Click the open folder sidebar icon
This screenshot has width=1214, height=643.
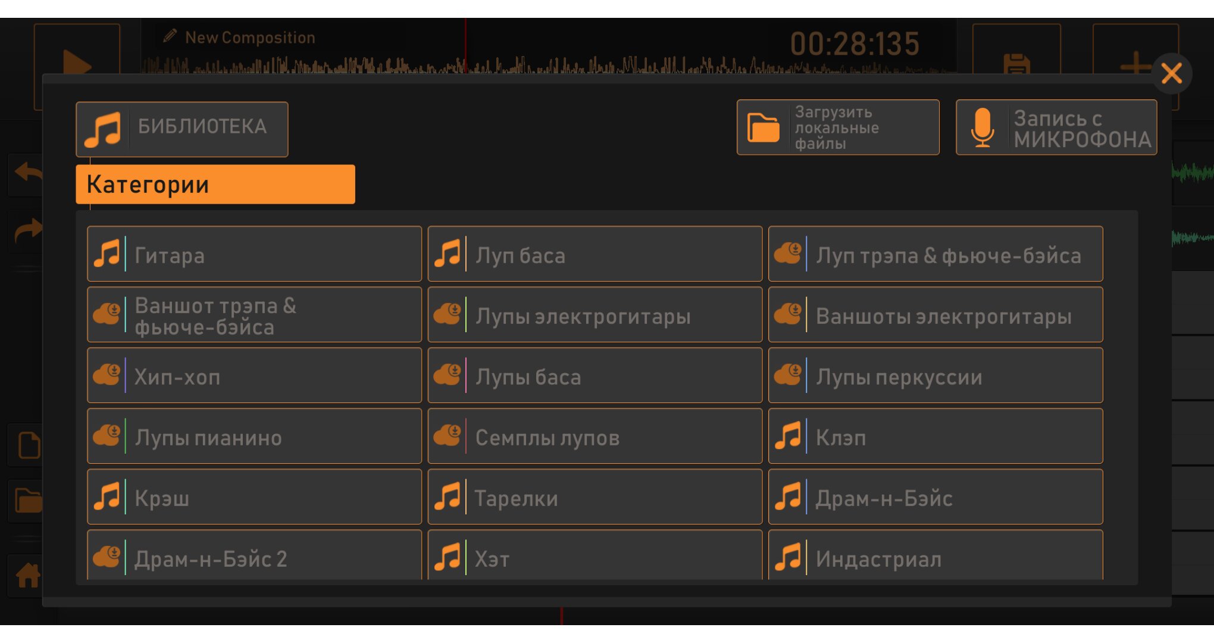[27, 500]
